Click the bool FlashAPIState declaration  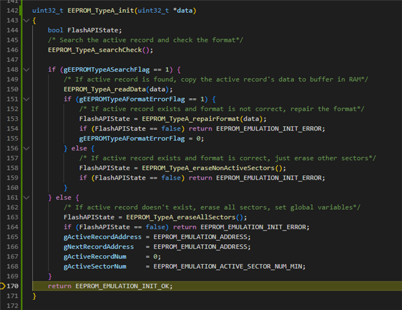(85, 30)
